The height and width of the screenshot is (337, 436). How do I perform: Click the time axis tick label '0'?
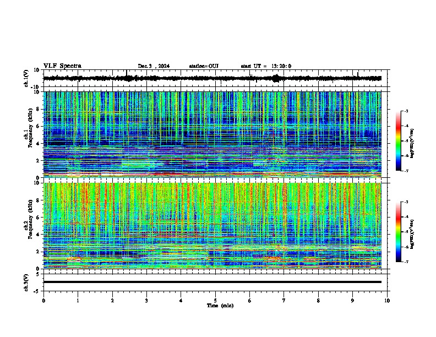pyautogui.click(x=43, y=301)
